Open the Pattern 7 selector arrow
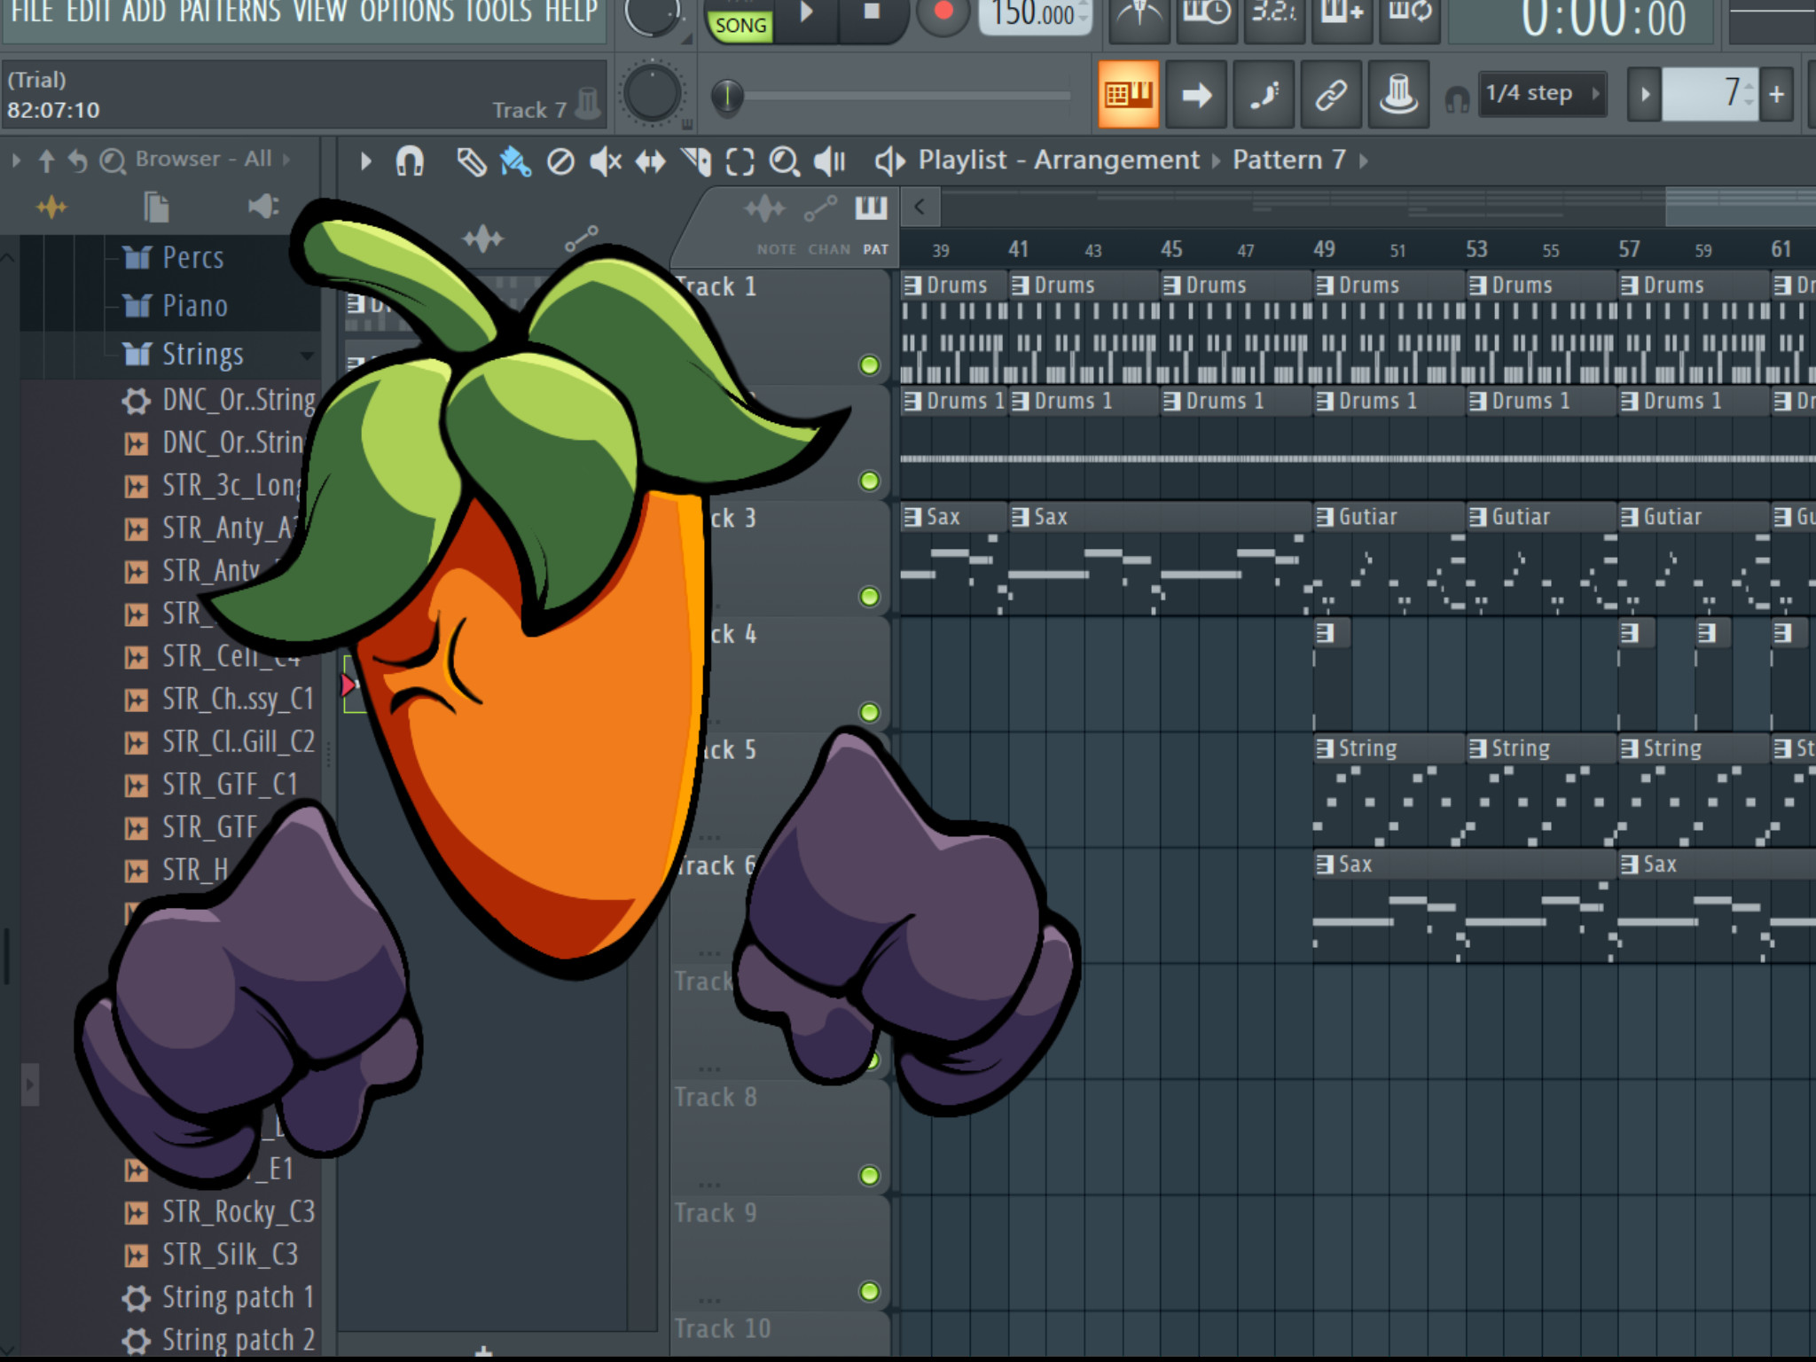1816x1362 pixels. click(x=1363, y=160)
